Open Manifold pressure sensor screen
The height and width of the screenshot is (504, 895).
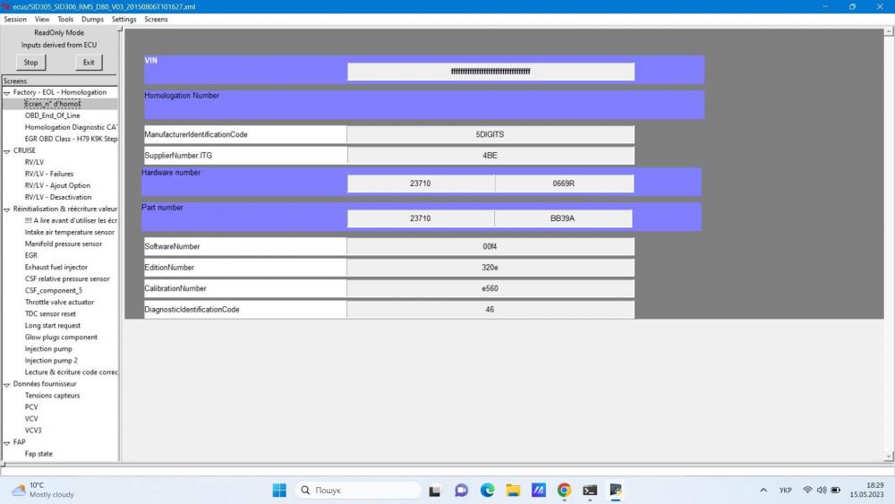click(x=64, y=243)
